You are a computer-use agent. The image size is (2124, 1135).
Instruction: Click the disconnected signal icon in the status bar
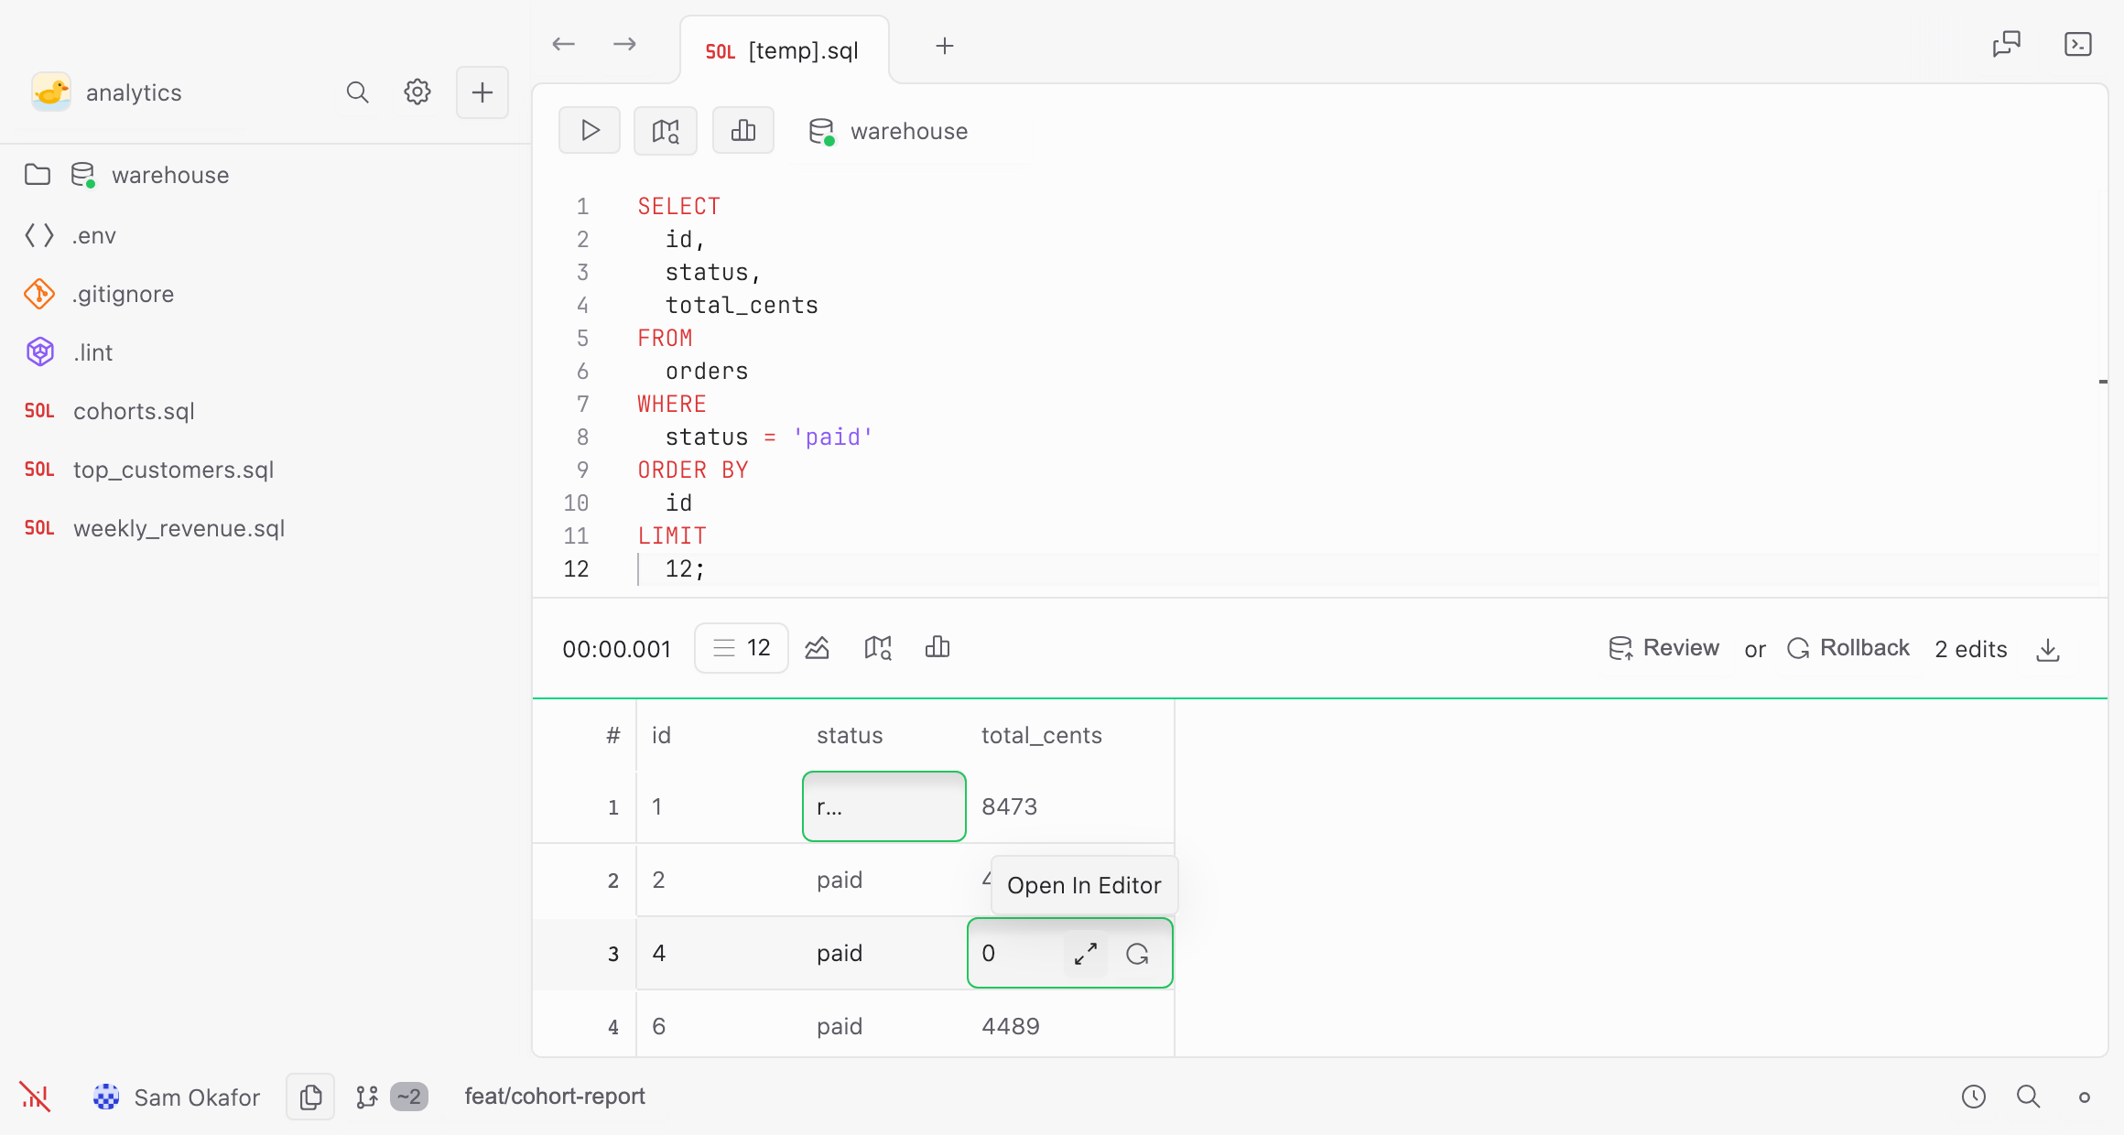click(35, 1097)
